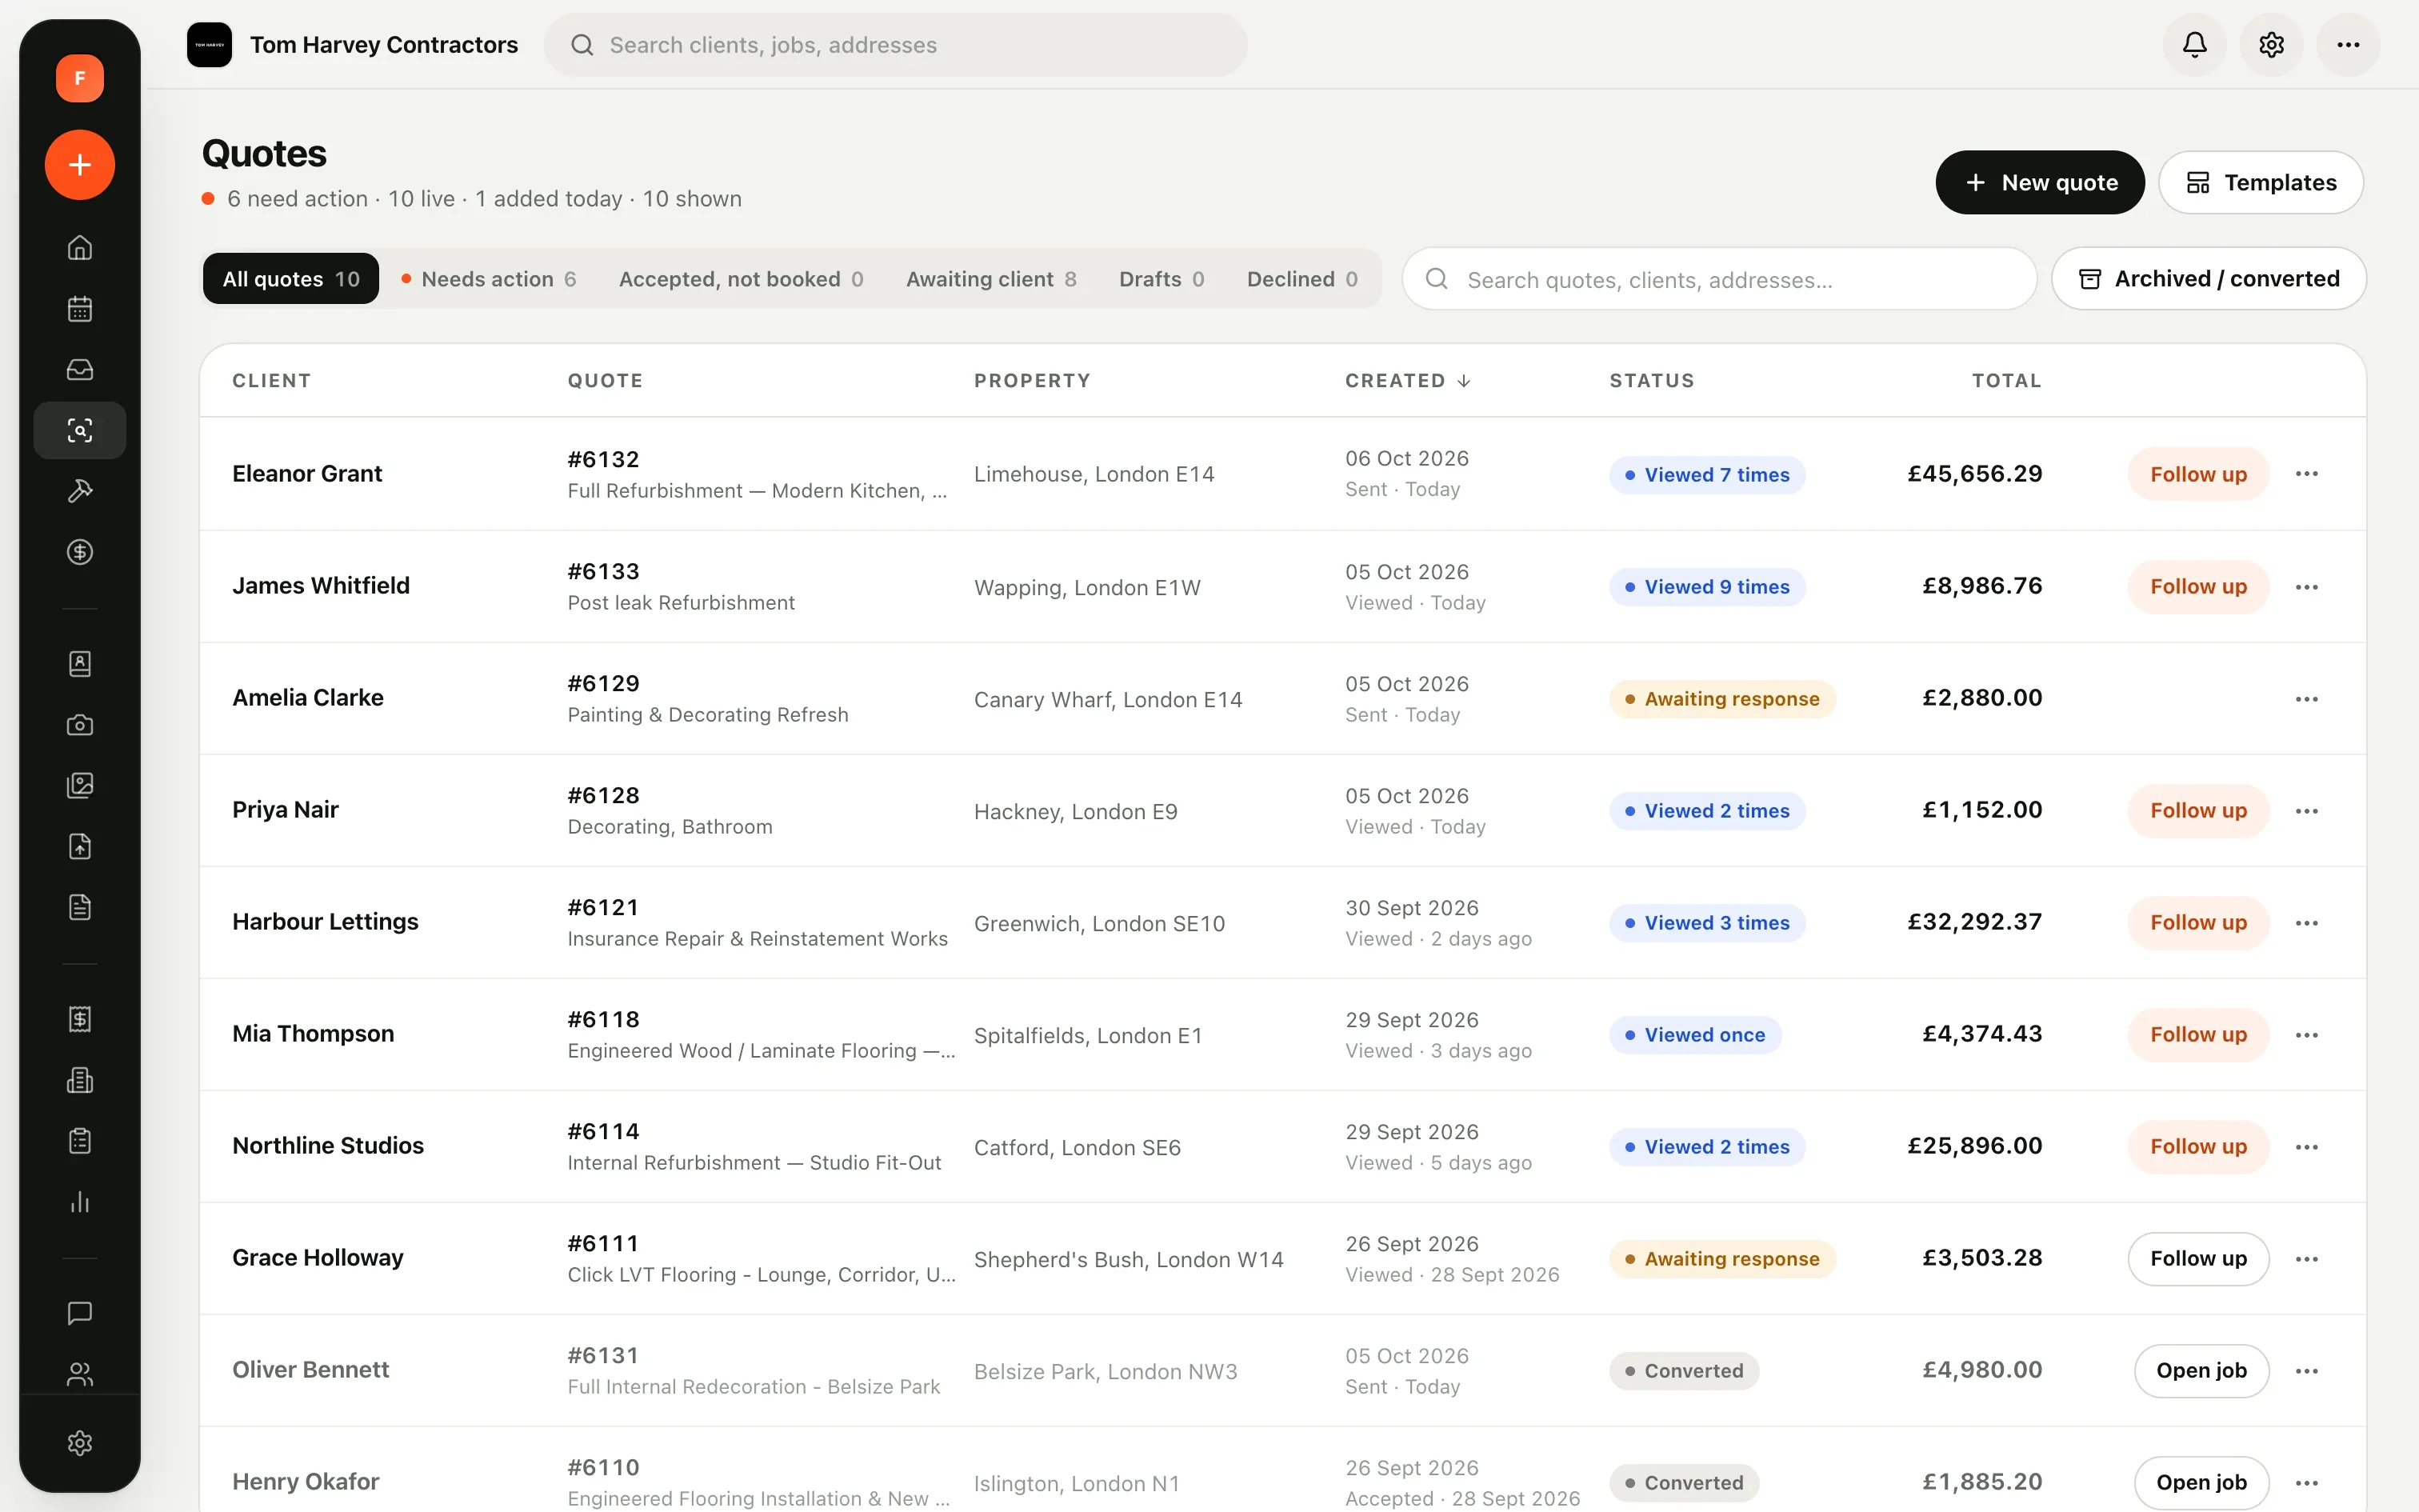
Task: Open the chat message icon in sidebar
Action: (80, 1313)
